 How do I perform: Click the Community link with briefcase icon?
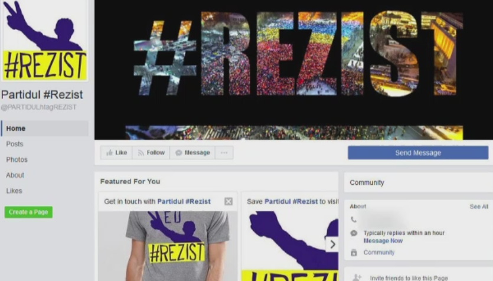tap(379, 253)
